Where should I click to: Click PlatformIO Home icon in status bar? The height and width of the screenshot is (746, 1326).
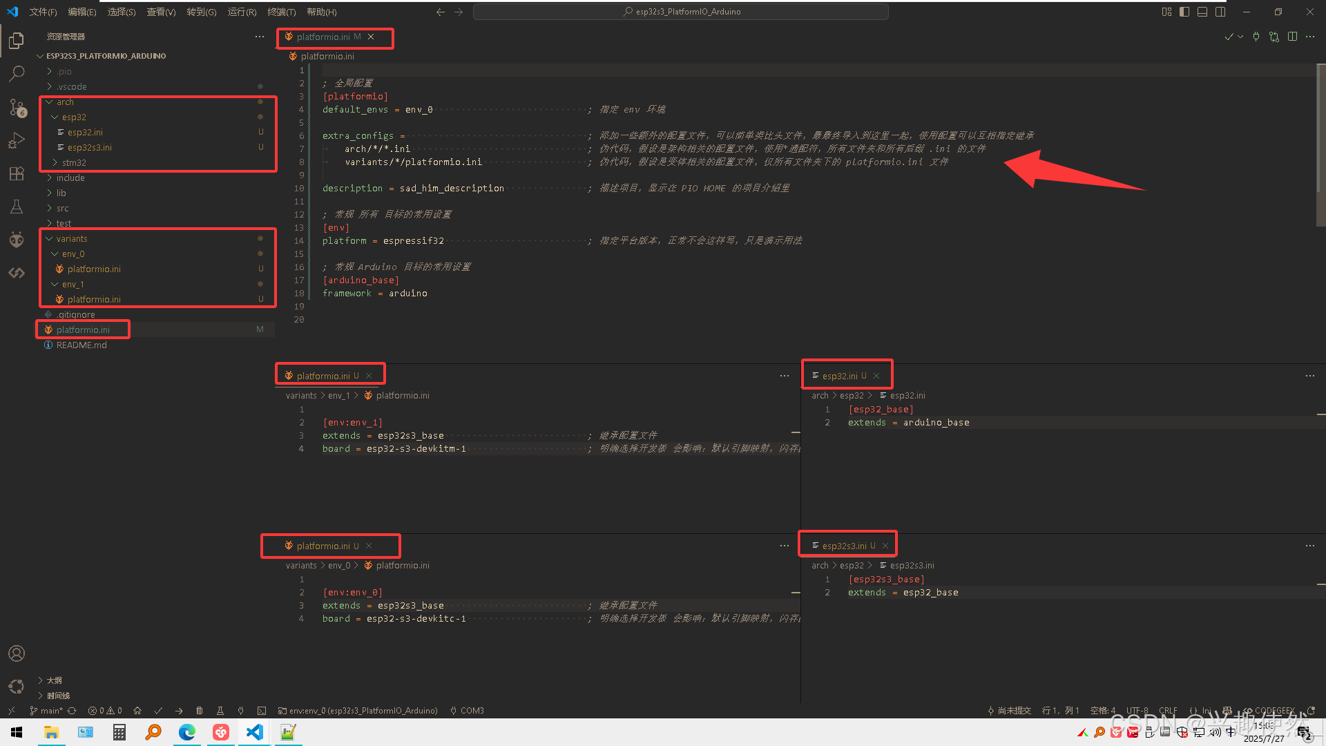(x=137, y=710)
